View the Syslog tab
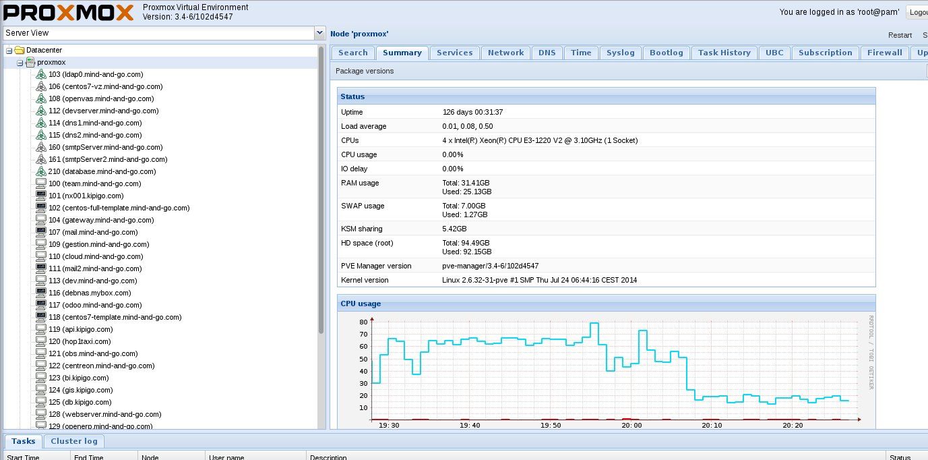The height and width of the screenshot is (460, 928). 621,53
